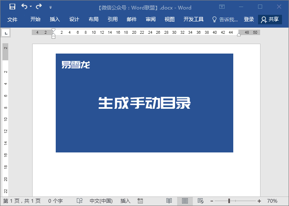Screen dimensions: 289x206
Task: Click the language indicator 中文(中国)
Action: pyautogui.click(x=101, y=201)
